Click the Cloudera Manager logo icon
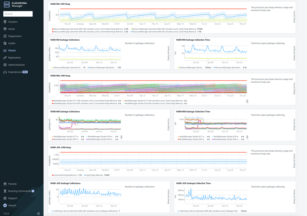 (7, 5)
